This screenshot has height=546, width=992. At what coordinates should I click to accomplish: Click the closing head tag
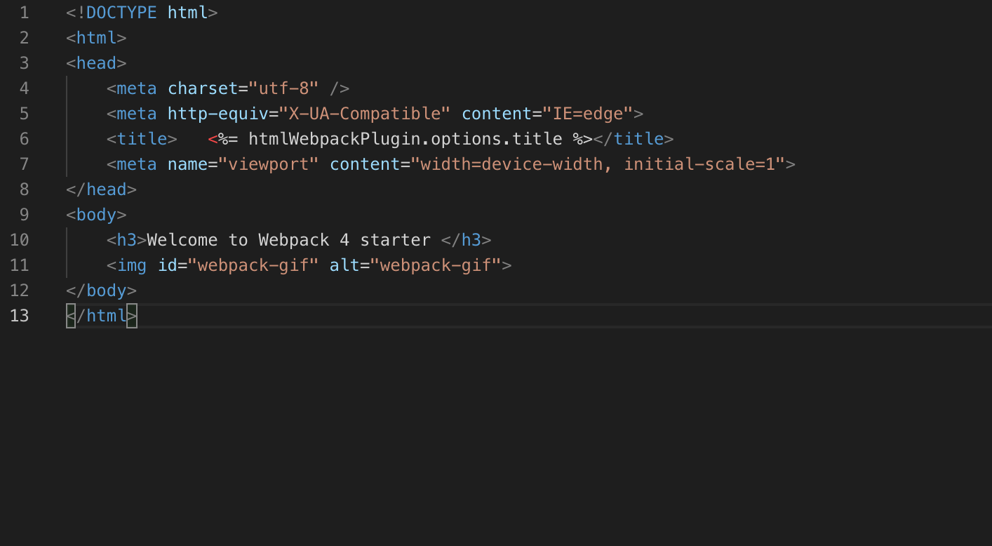[102, 189]
